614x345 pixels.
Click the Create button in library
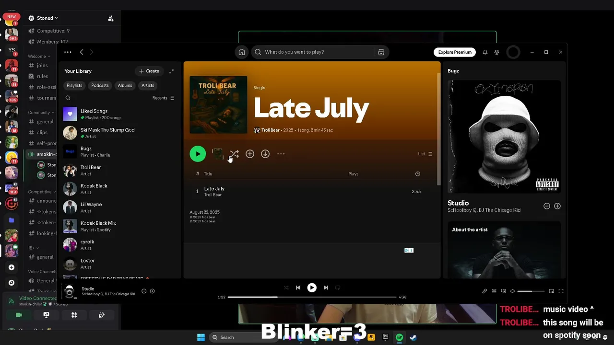[149, 71]
